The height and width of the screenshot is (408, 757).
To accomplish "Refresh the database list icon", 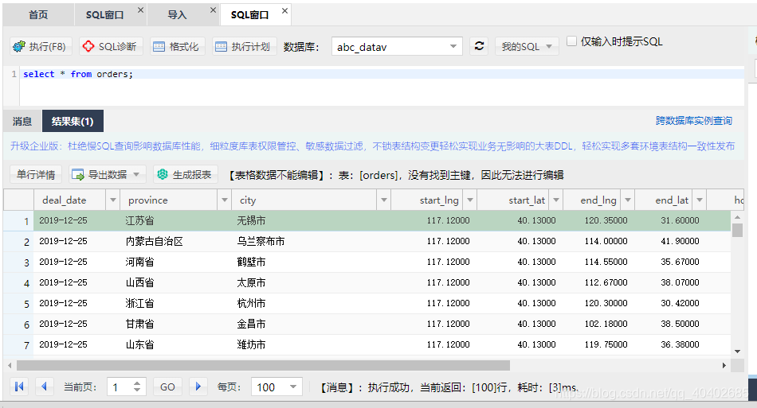I will click(479, 46).
